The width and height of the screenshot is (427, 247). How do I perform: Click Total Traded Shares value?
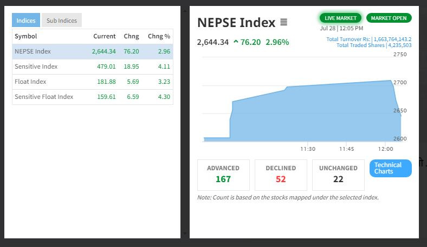point(399,45)
